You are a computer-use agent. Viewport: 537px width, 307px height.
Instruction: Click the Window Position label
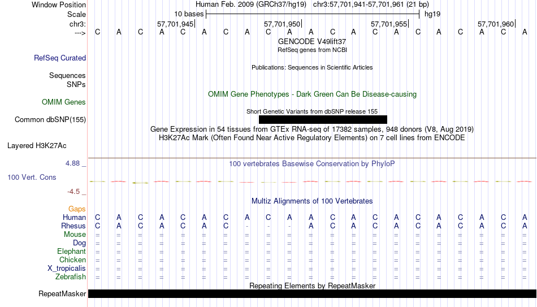tap(59, 5)
